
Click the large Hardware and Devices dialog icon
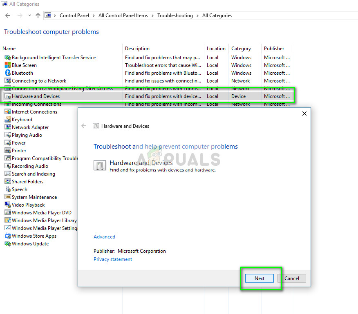point(100,165)
